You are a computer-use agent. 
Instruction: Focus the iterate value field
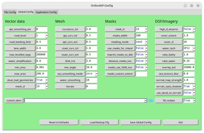(91, 86)
